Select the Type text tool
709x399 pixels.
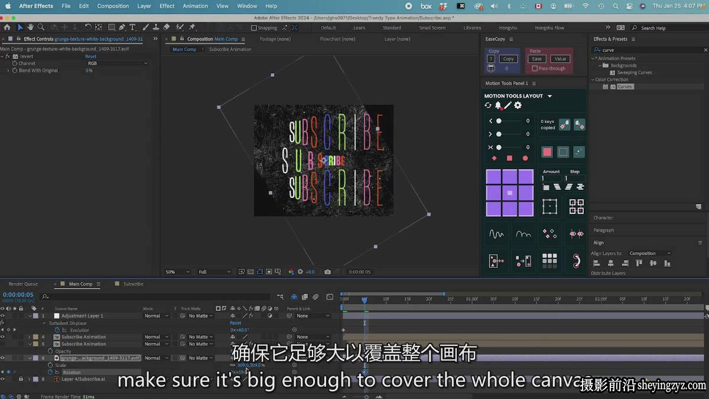(x=132, y=27)
